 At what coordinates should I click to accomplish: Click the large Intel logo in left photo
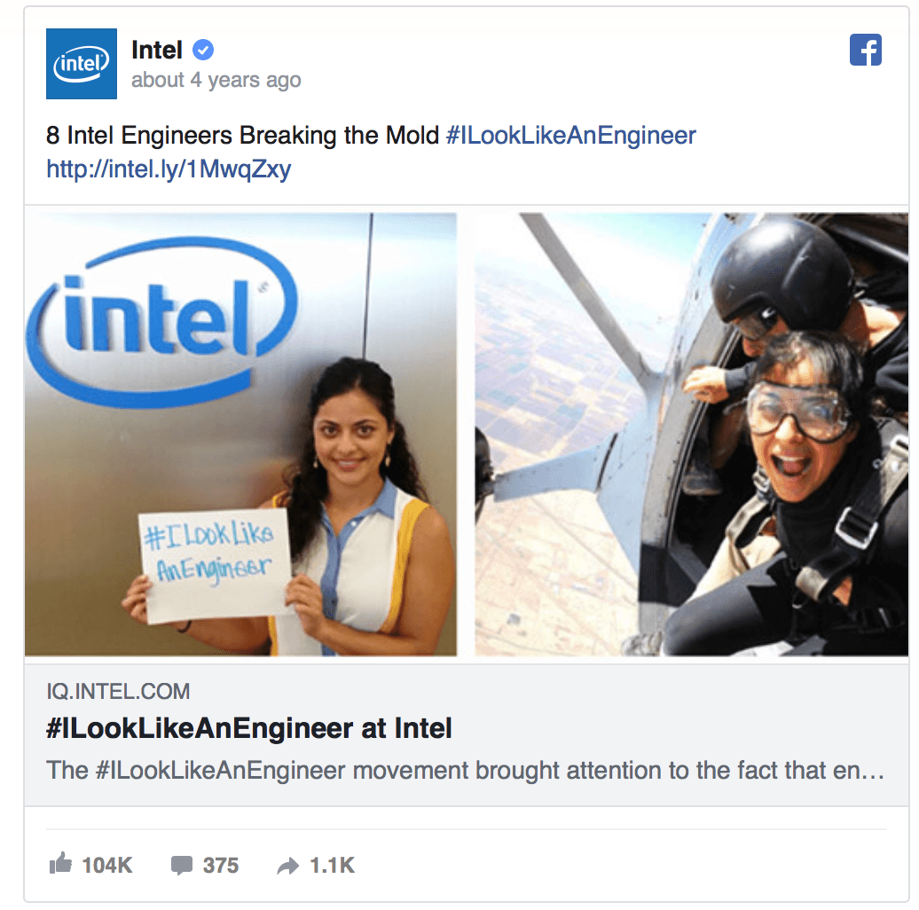click(x=161, y=321)
